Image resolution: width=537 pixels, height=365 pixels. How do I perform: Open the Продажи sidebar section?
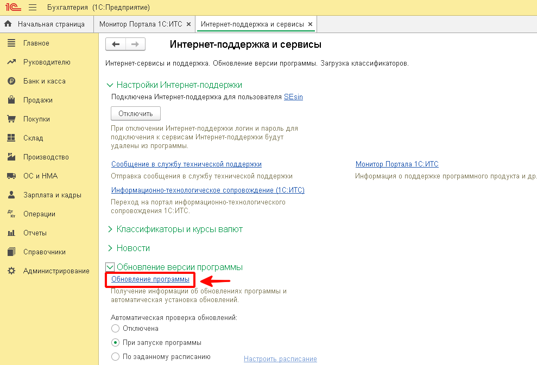pyautogui.click(x=38, y=100)
